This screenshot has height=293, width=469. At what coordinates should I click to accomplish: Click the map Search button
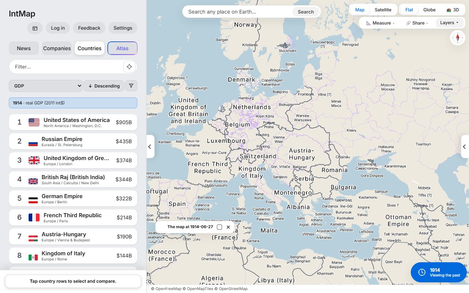(x=306, y=12)
